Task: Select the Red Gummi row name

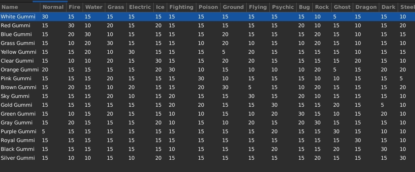Action: [x=15, y=25]
